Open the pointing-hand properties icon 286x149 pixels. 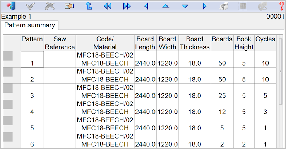pos(69,6)
